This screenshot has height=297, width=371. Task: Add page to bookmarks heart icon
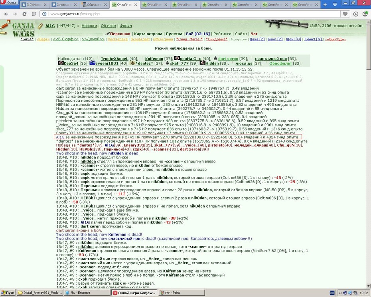pyautogui.click(x=345, y=14)
